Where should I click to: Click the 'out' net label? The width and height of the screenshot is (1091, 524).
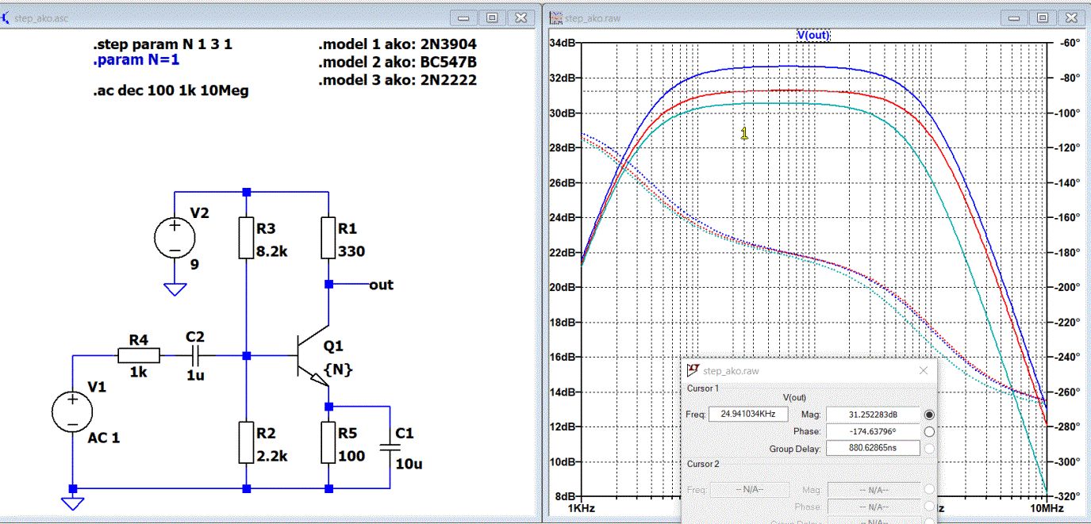click(381, 285)
